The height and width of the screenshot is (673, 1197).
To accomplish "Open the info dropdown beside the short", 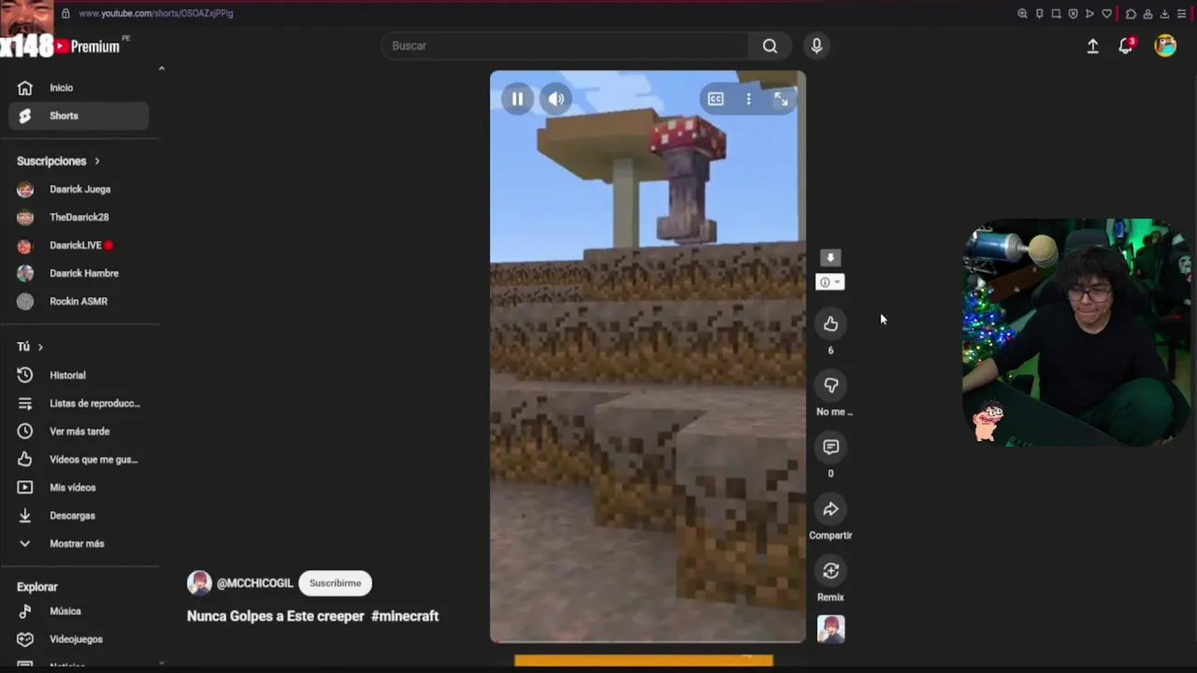I will coord(830,282).
